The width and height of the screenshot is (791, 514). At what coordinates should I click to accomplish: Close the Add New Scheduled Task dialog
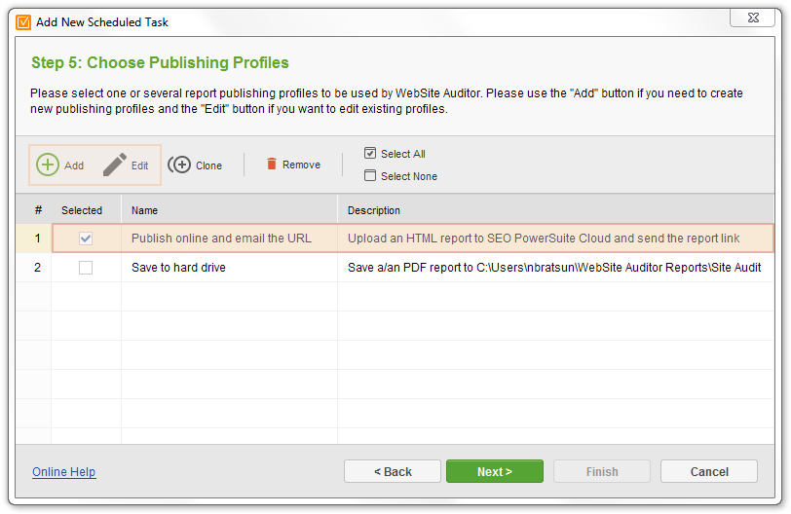[753, 18]
